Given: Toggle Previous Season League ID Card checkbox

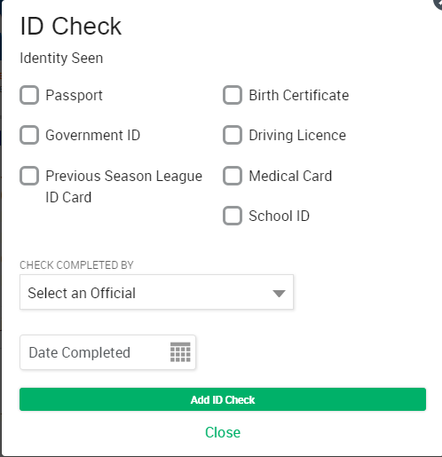Looking at the screenshot, I should tap(29, 176).
